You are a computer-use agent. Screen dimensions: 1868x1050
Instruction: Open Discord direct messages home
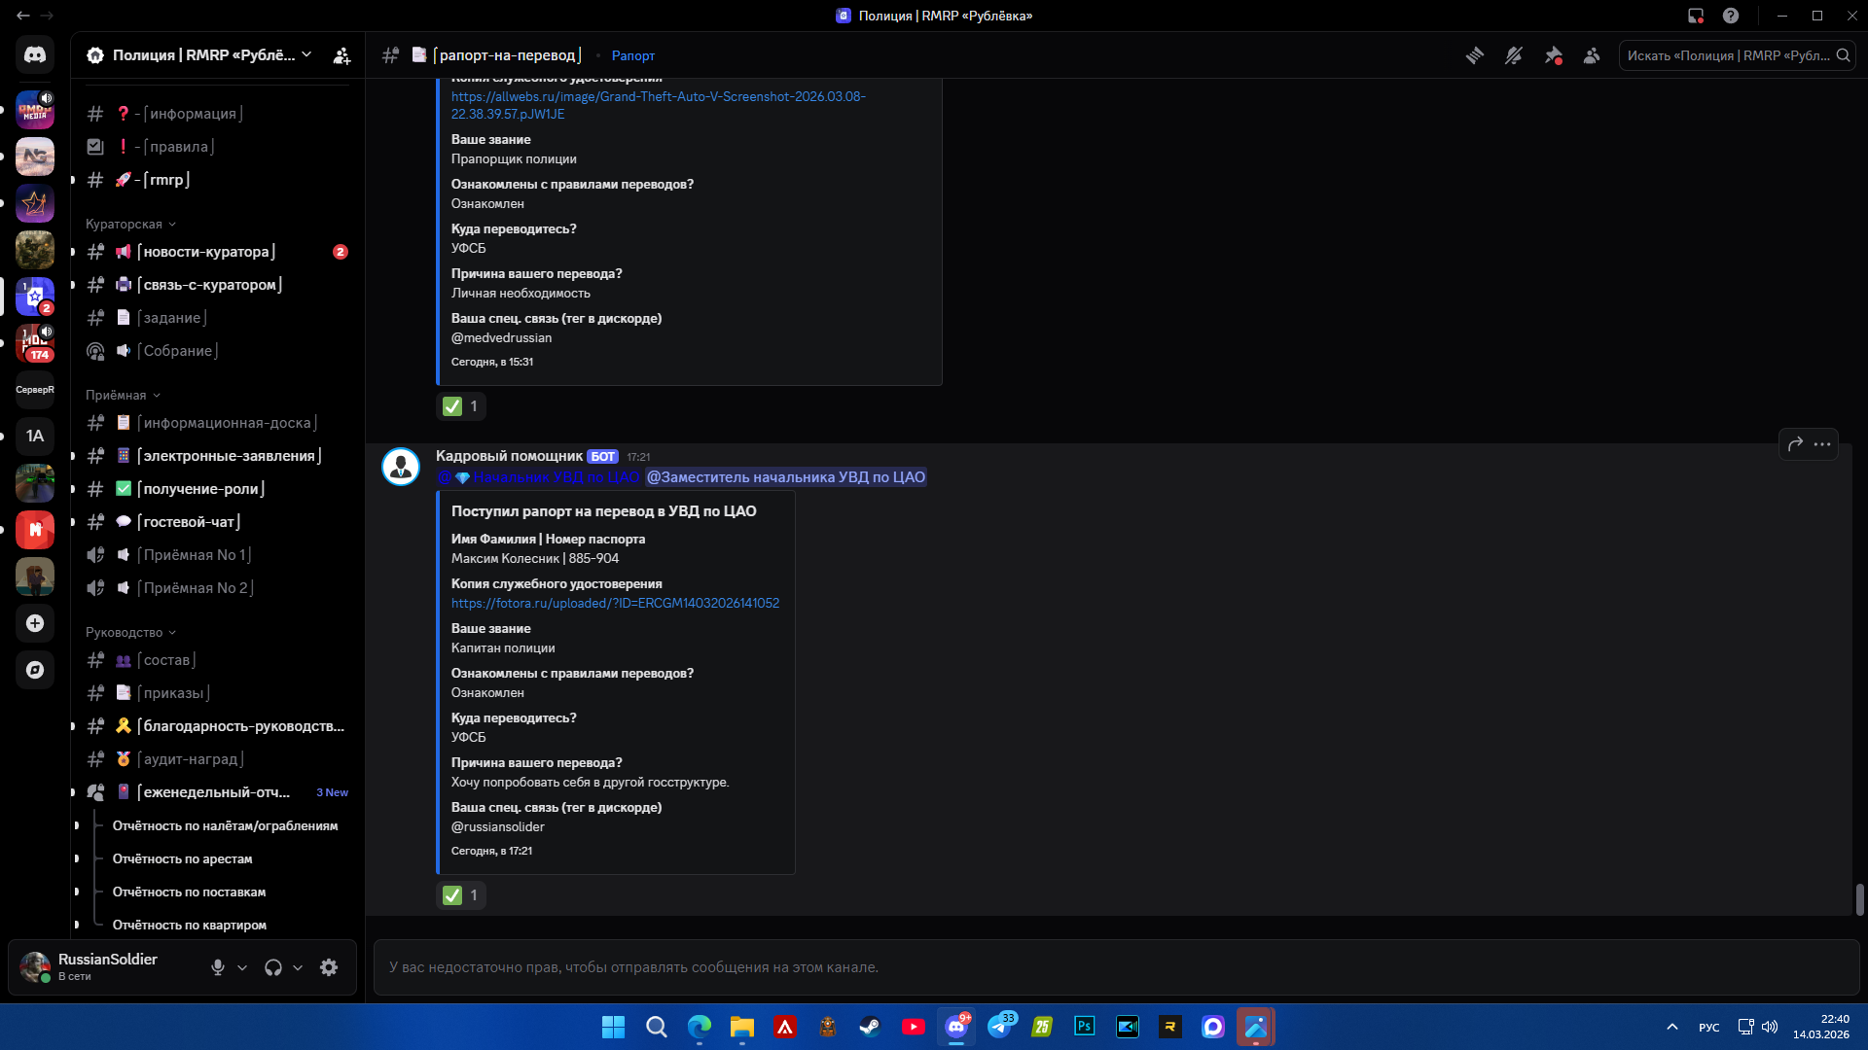pyautogui.click(x=35, y=55)
